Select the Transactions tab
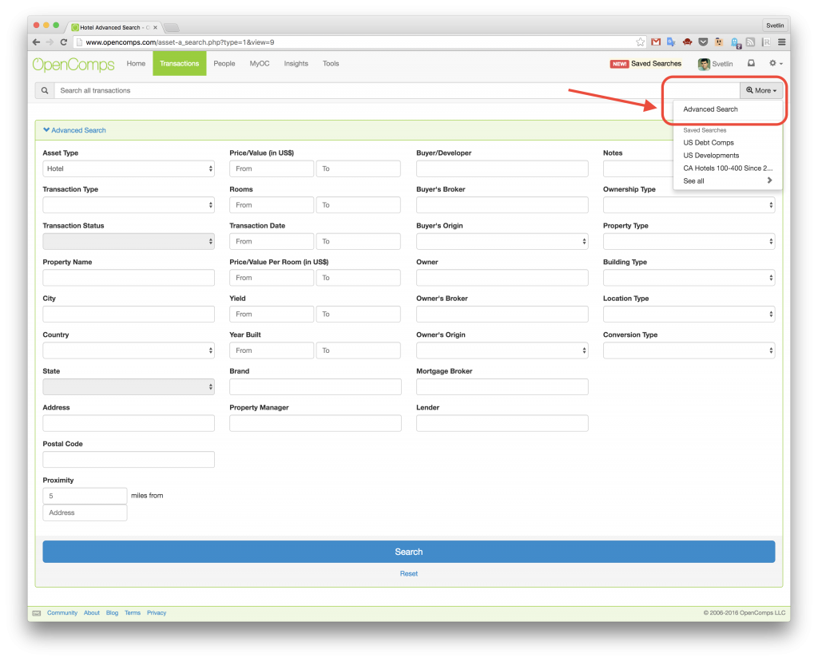 coord(180,64)
